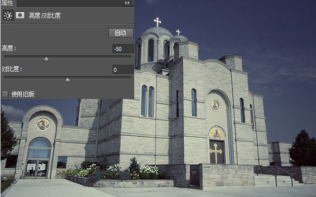Enable the 使用旧版 checkbox

[5, 94]
